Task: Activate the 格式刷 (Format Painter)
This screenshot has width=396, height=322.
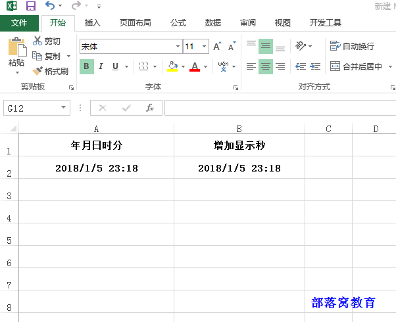Action: [51, 71]
